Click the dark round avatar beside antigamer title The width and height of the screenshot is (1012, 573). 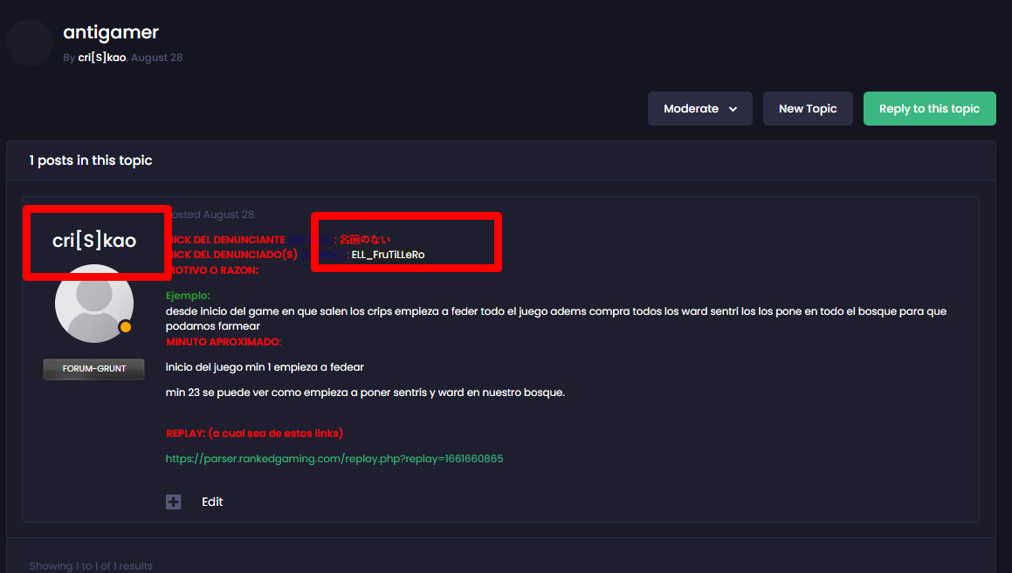click(30, 43)
